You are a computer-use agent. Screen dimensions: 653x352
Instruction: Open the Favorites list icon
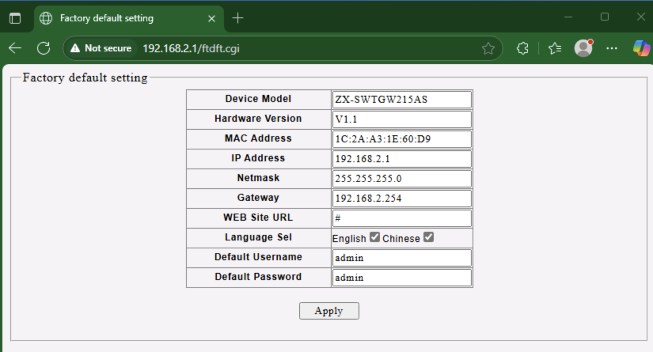point(554,48)
